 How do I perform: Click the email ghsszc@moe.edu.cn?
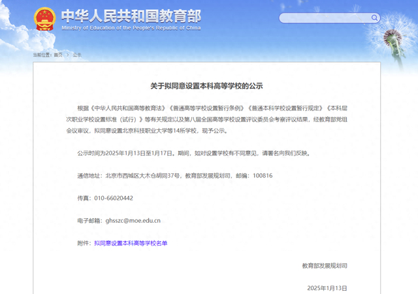click(133, 221)
